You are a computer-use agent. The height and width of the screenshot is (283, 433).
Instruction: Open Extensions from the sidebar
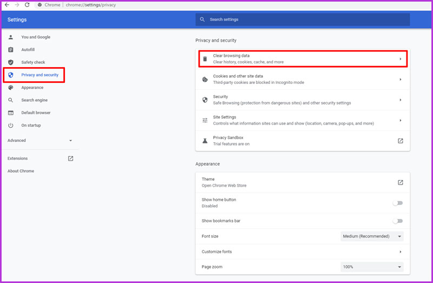tap(17, 159)
